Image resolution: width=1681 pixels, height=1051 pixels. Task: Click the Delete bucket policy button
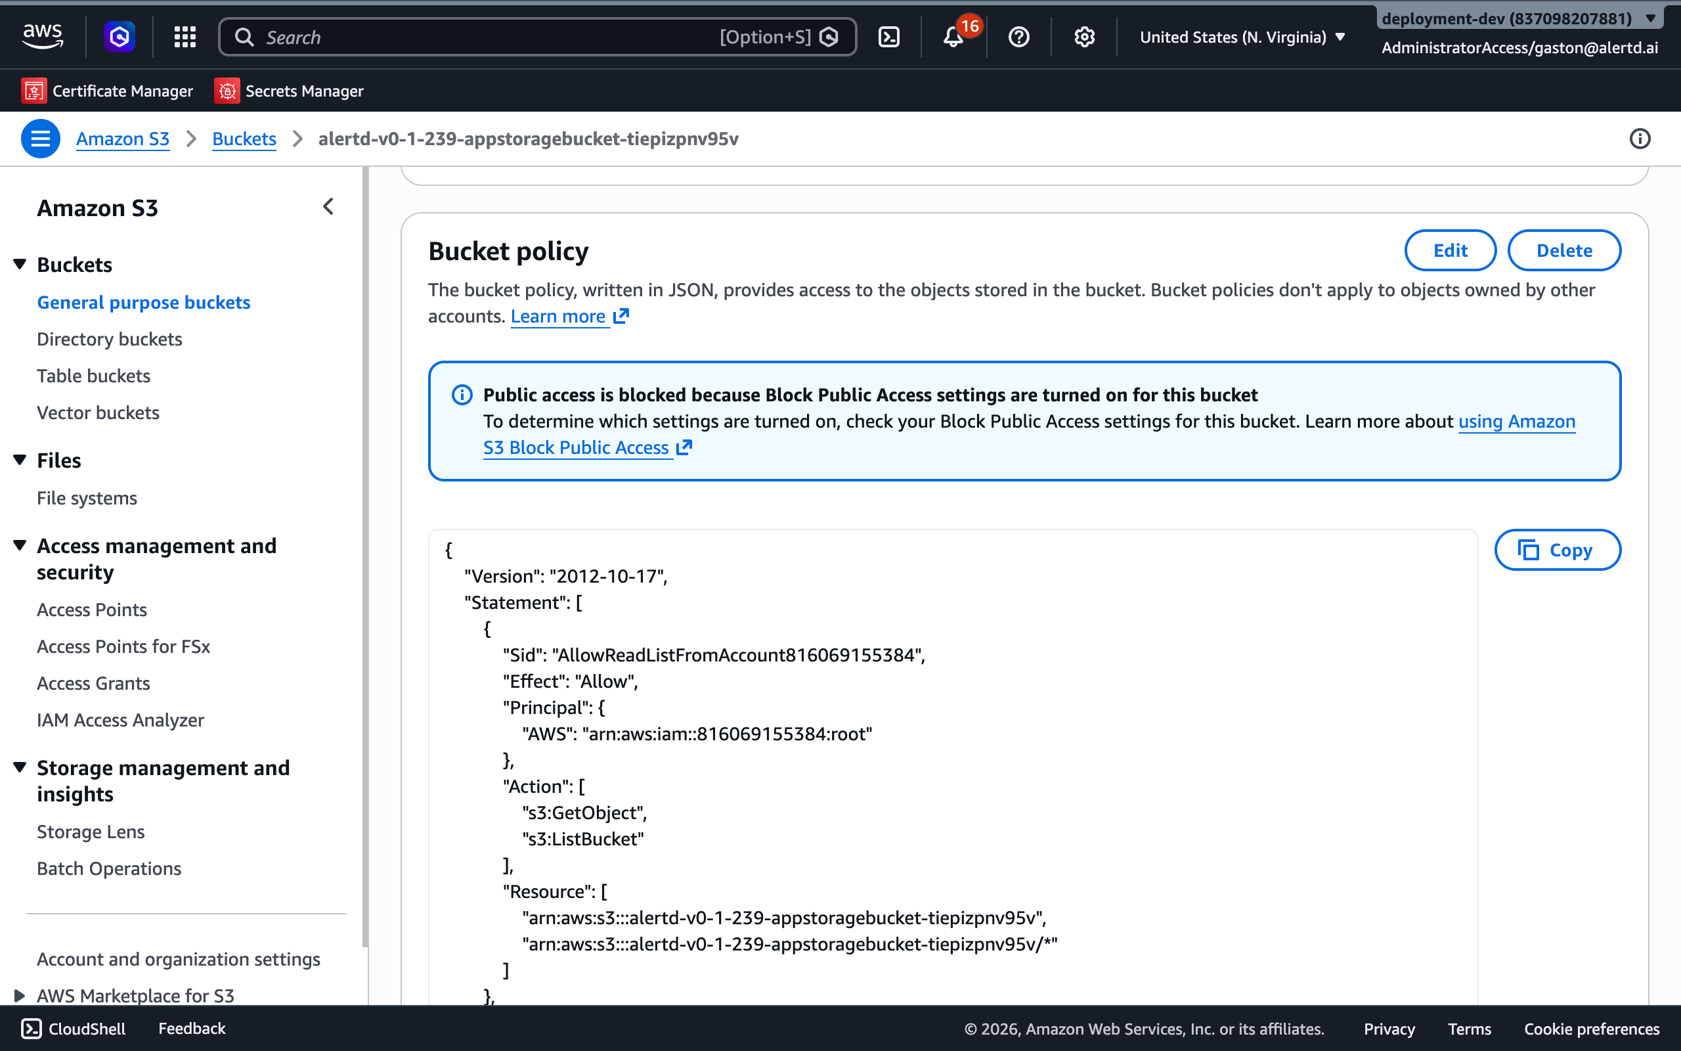[1563, 250]
